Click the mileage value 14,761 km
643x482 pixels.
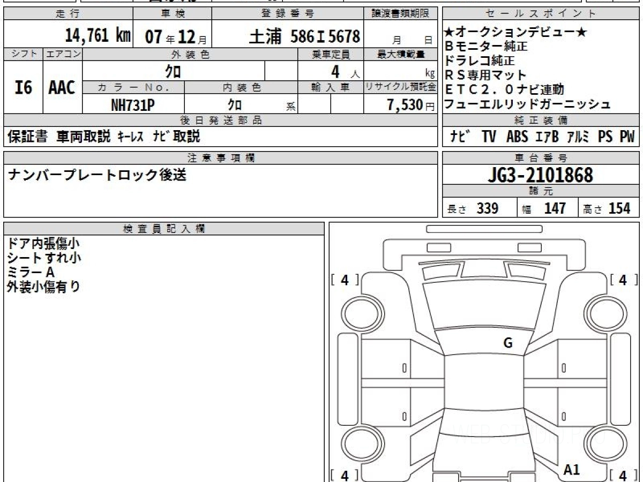pos(98,36)
